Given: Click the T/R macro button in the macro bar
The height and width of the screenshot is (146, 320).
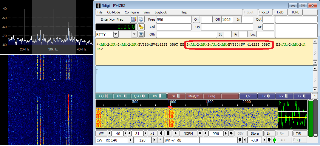Looking at the screenshot, I should 248,96.
